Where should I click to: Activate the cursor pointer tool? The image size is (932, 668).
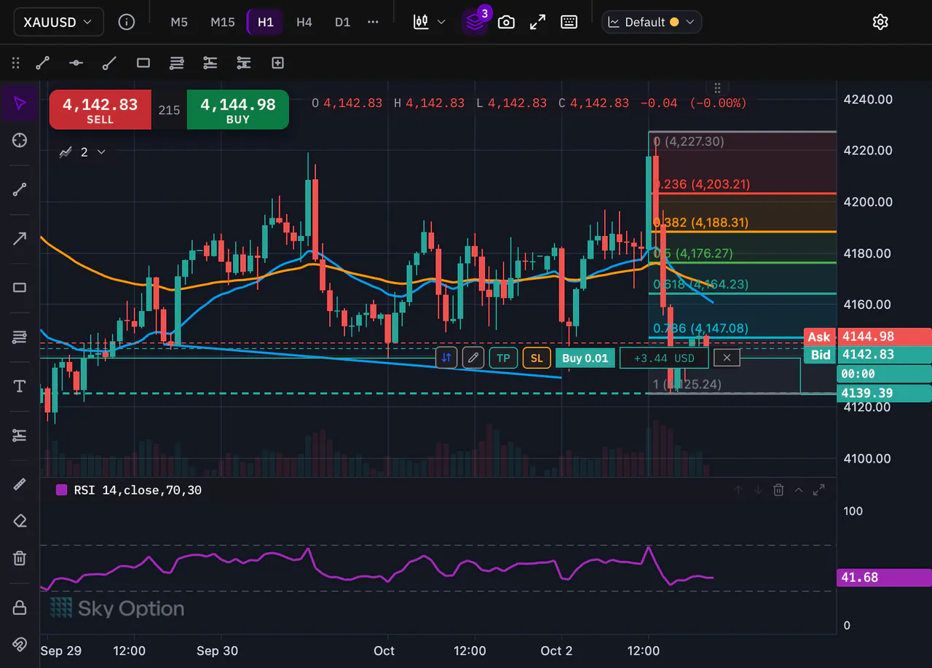(x=20, y=103)
